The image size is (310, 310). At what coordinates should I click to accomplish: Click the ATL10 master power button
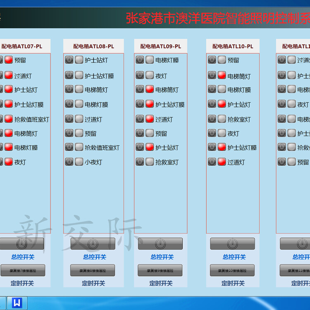click(x=232, y=243)
